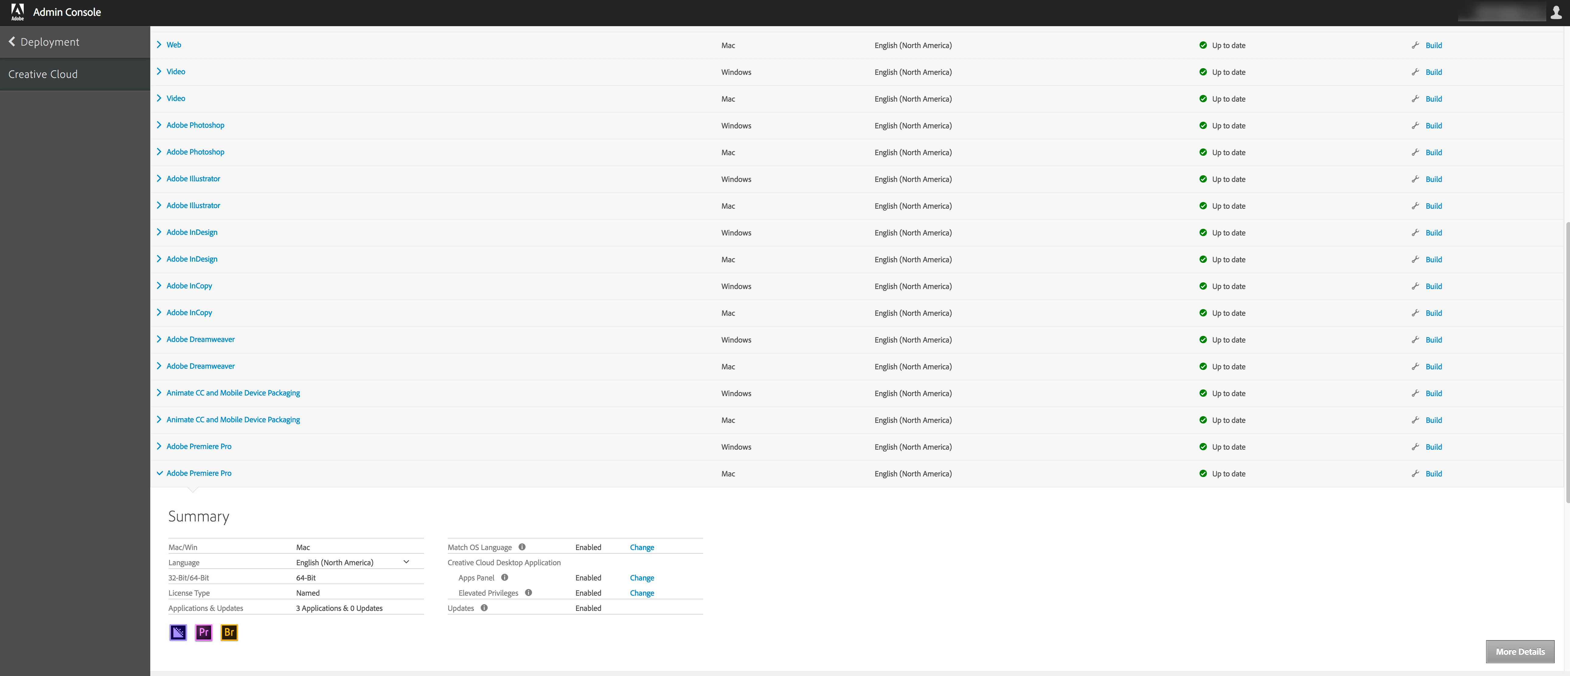Select Creative Cloud in the sidebar
Screen dimensions: 1570x676
click(x=43, y=74)
